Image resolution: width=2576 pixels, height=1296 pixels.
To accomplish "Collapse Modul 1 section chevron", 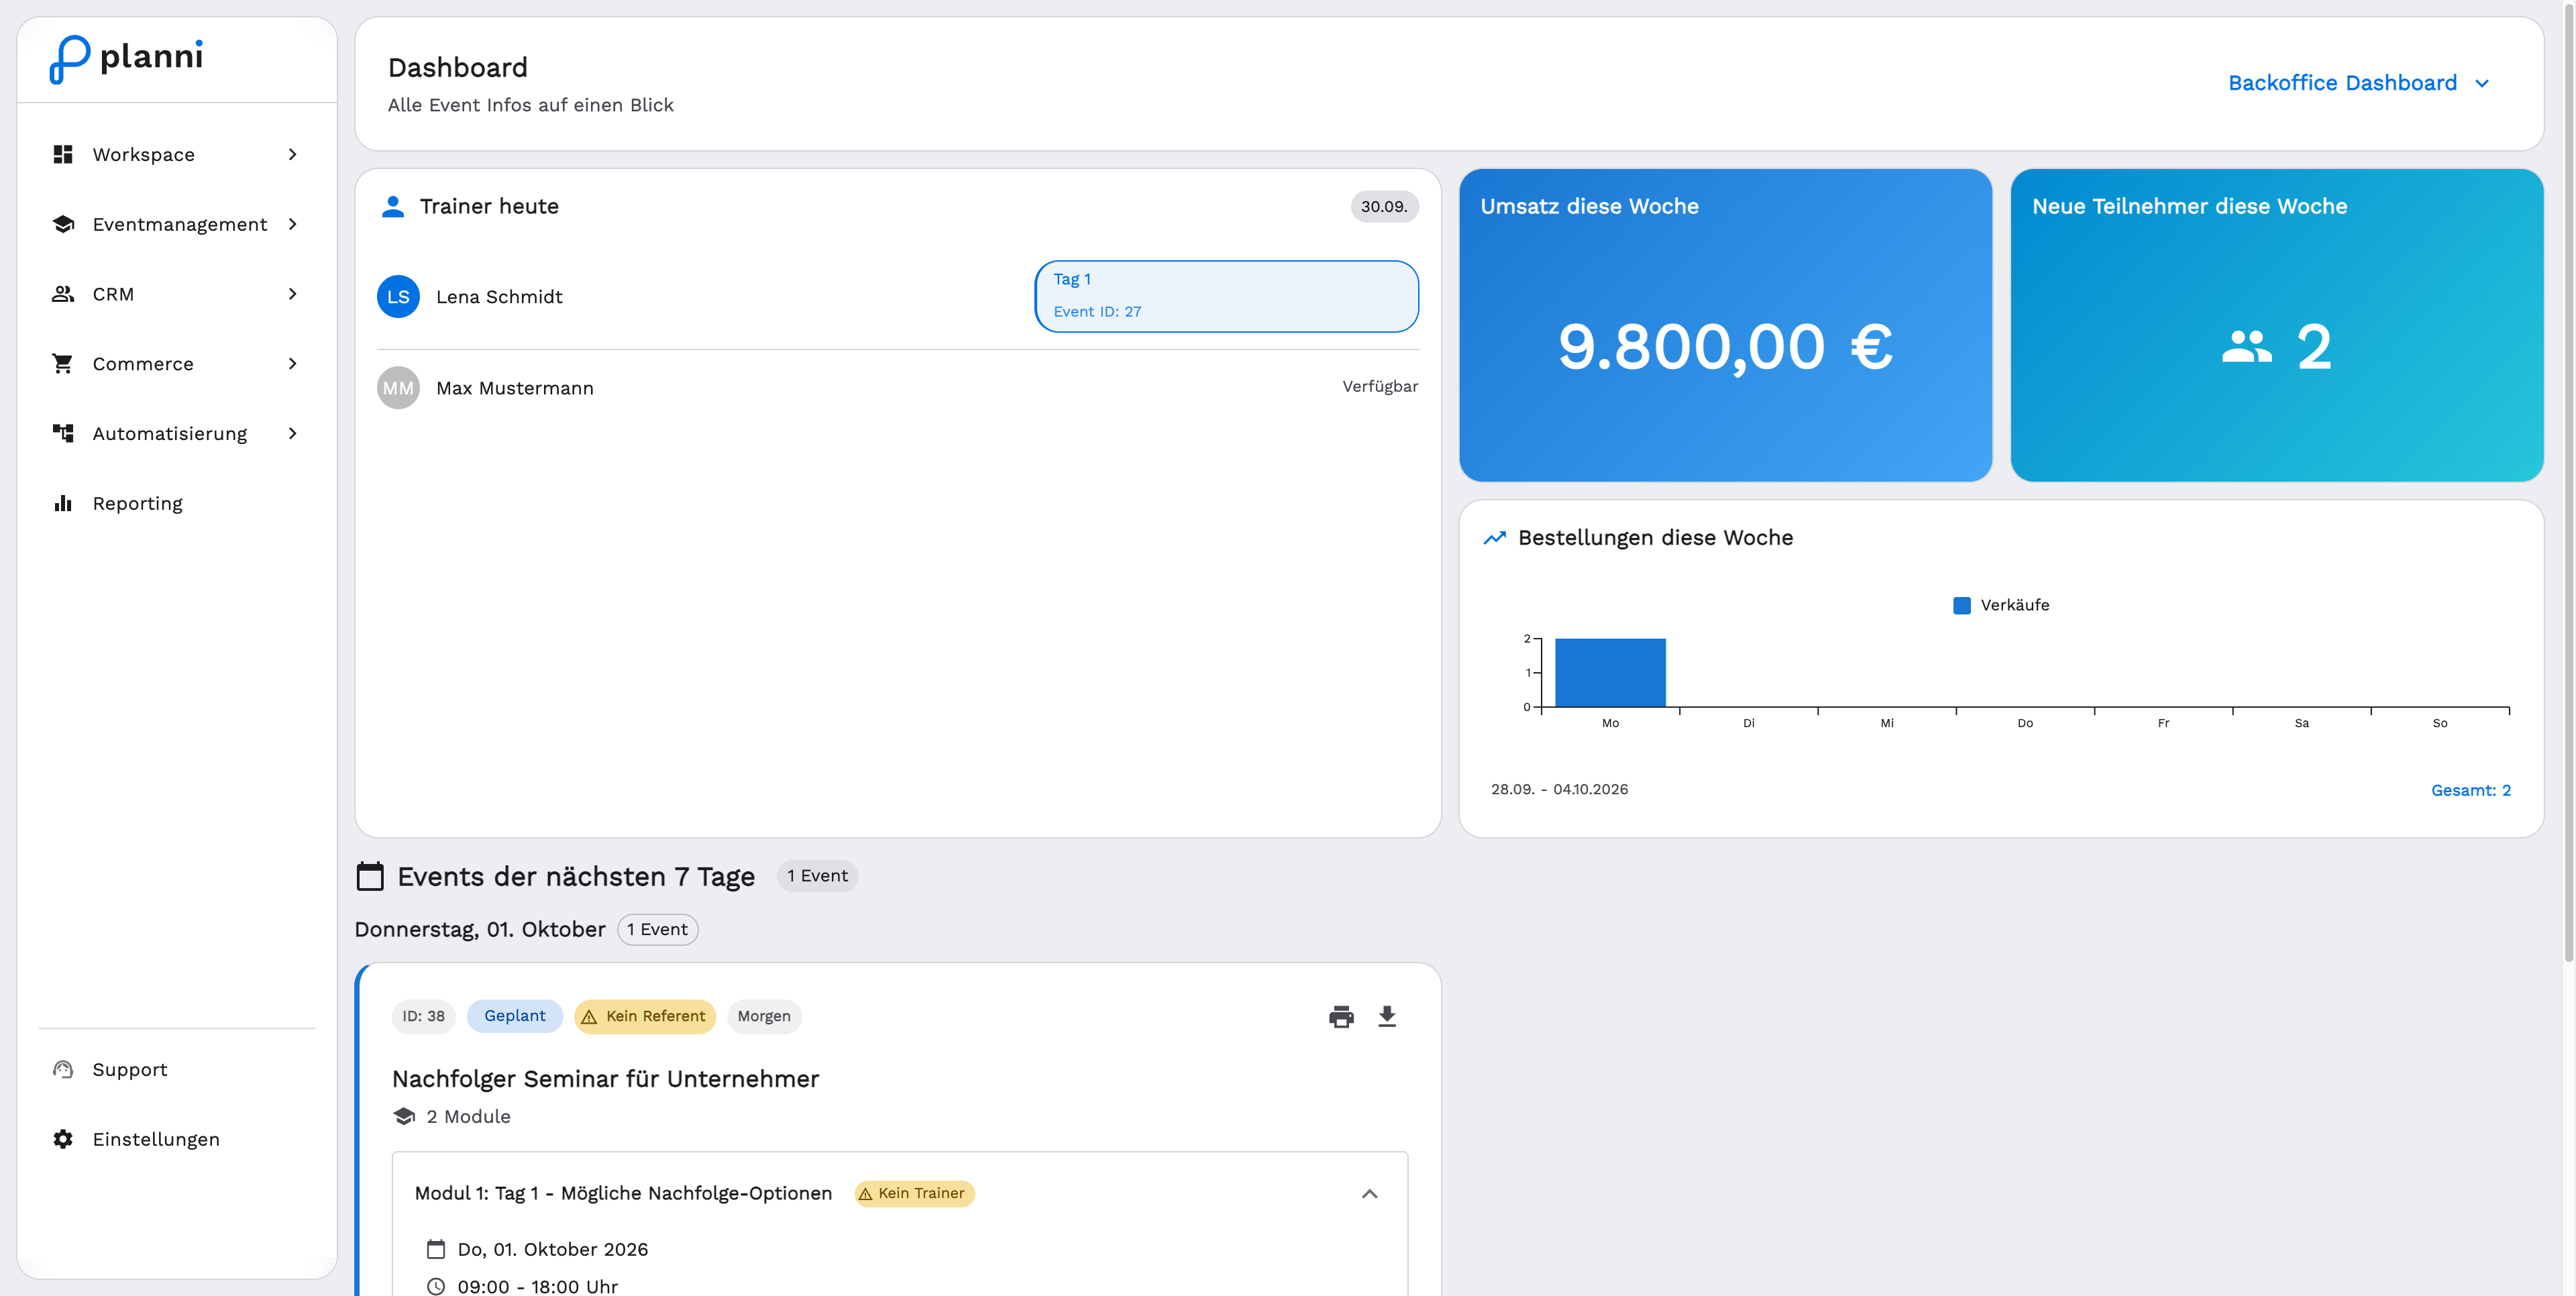I will tap(1369, 1194).
